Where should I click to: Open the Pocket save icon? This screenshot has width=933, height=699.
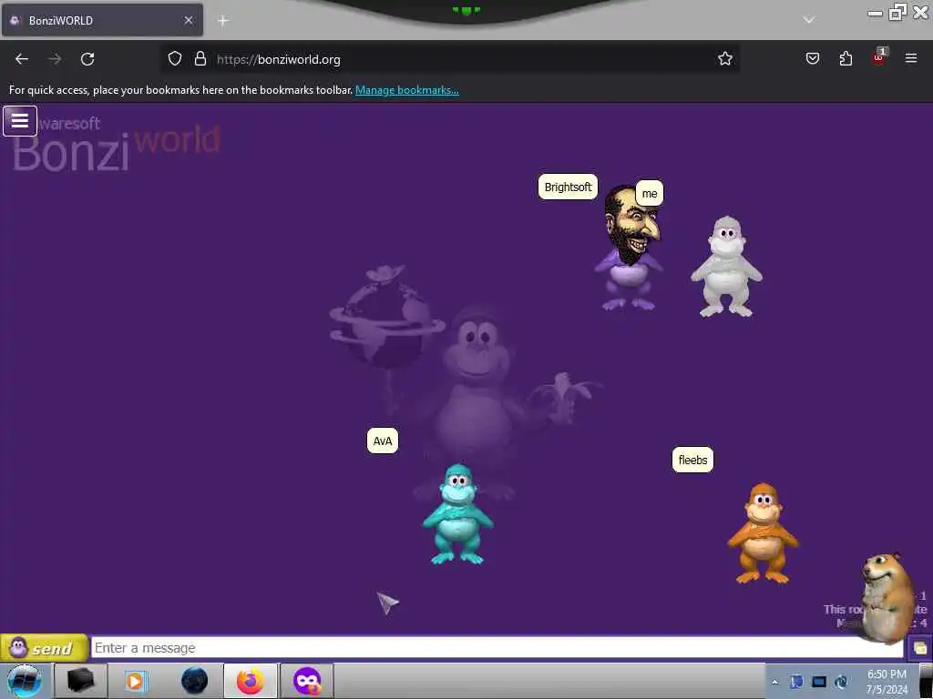[813, 58]
